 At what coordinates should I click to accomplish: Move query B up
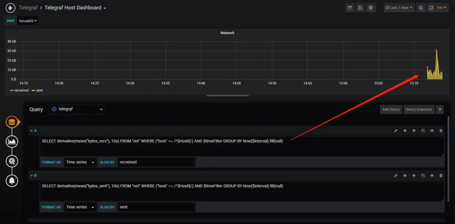pos(414,176)
